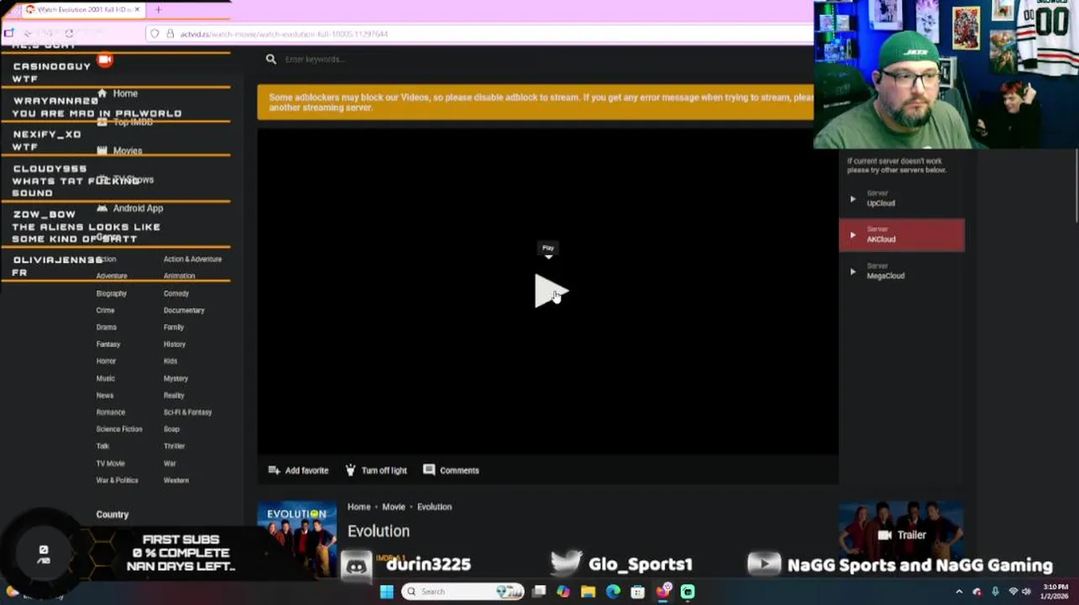Click the play arrow beside AKCloud
Image resolution: width=1079 pixels, height=605 pixels.
point(853,235)
